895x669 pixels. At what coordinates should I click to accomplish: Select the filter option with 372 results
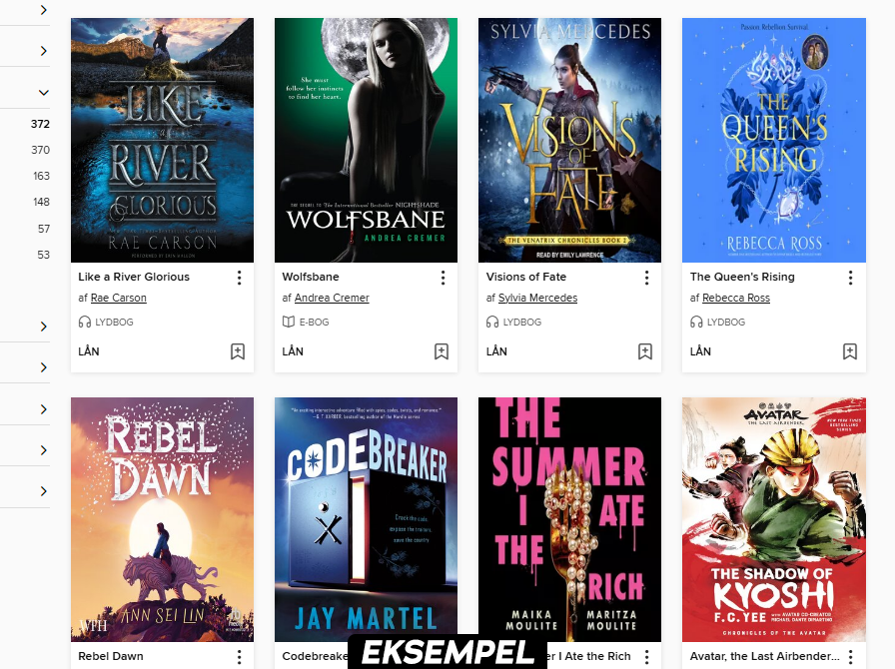[x=40, y=124]
